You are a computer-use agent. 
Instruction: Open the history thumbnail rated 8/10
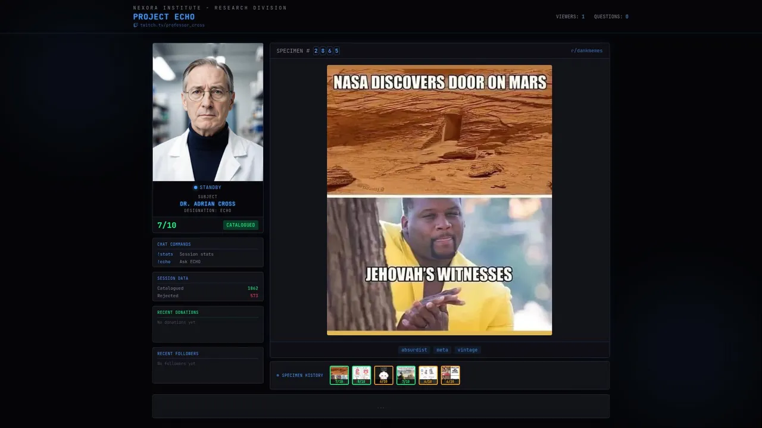click(x=361, y=375)
